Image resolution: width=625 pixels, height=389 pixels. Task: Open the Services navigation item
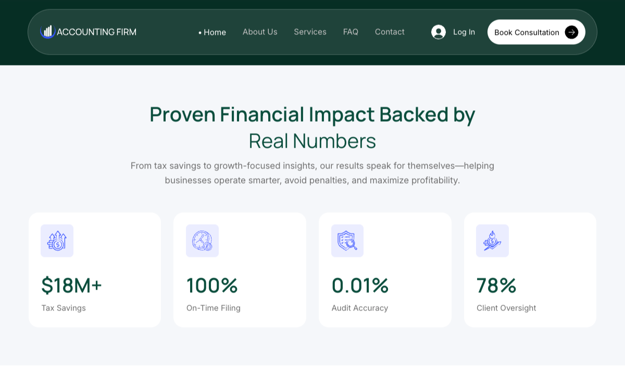tap(310, 32)
